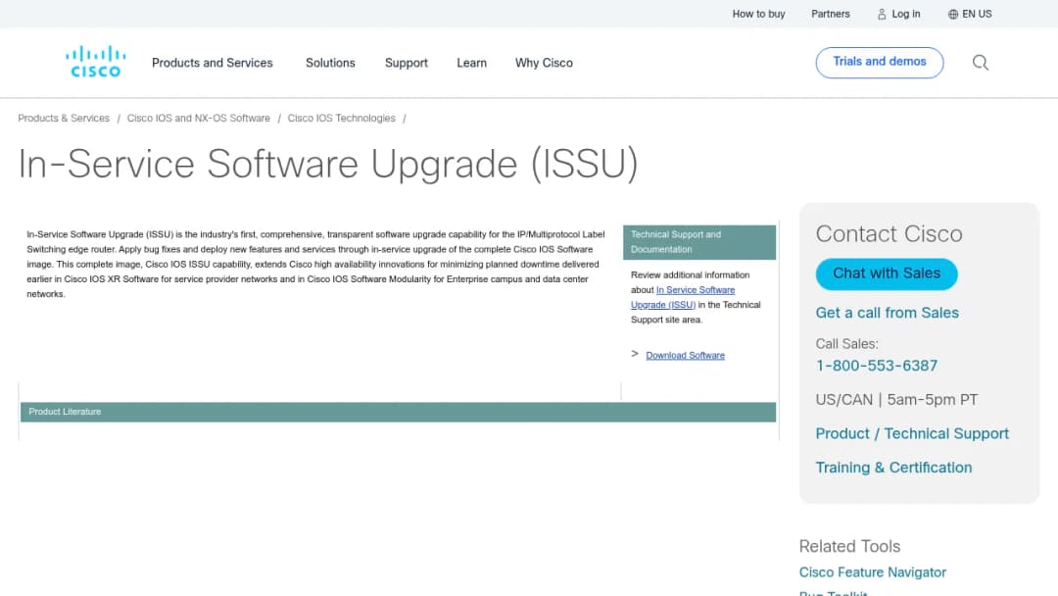Click Technical Support and Documentation header
This screenshot has height=596, width=1058.
coord(699,242)
